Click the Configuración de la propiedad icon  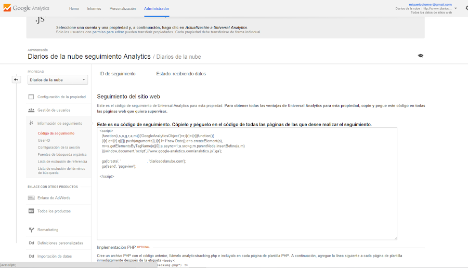[31, 97]
